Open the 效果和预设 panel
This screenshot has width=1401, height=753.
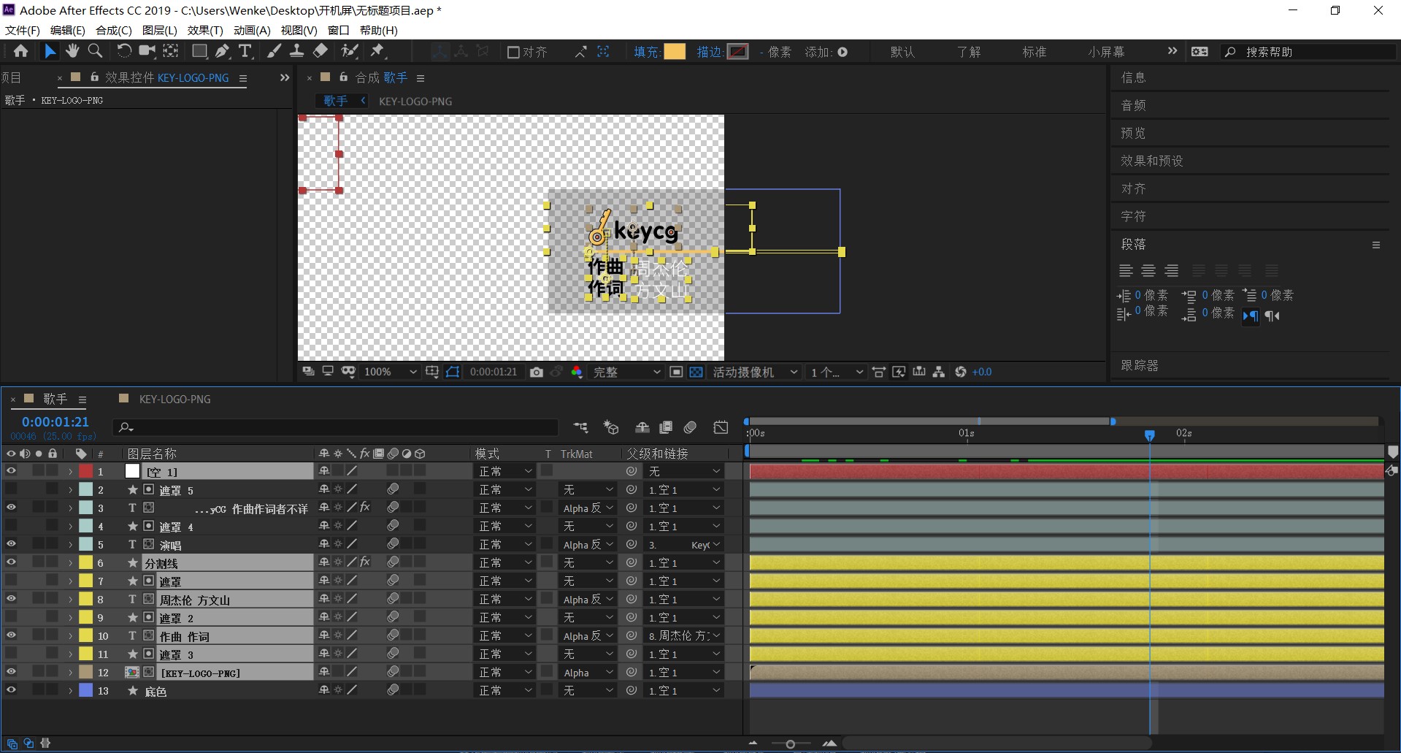tap(1152, 161)
